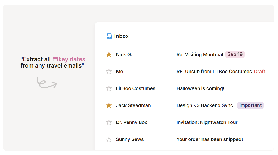Open "RE: Unsub from Lil Boo Costumes"

click(214, 71)
